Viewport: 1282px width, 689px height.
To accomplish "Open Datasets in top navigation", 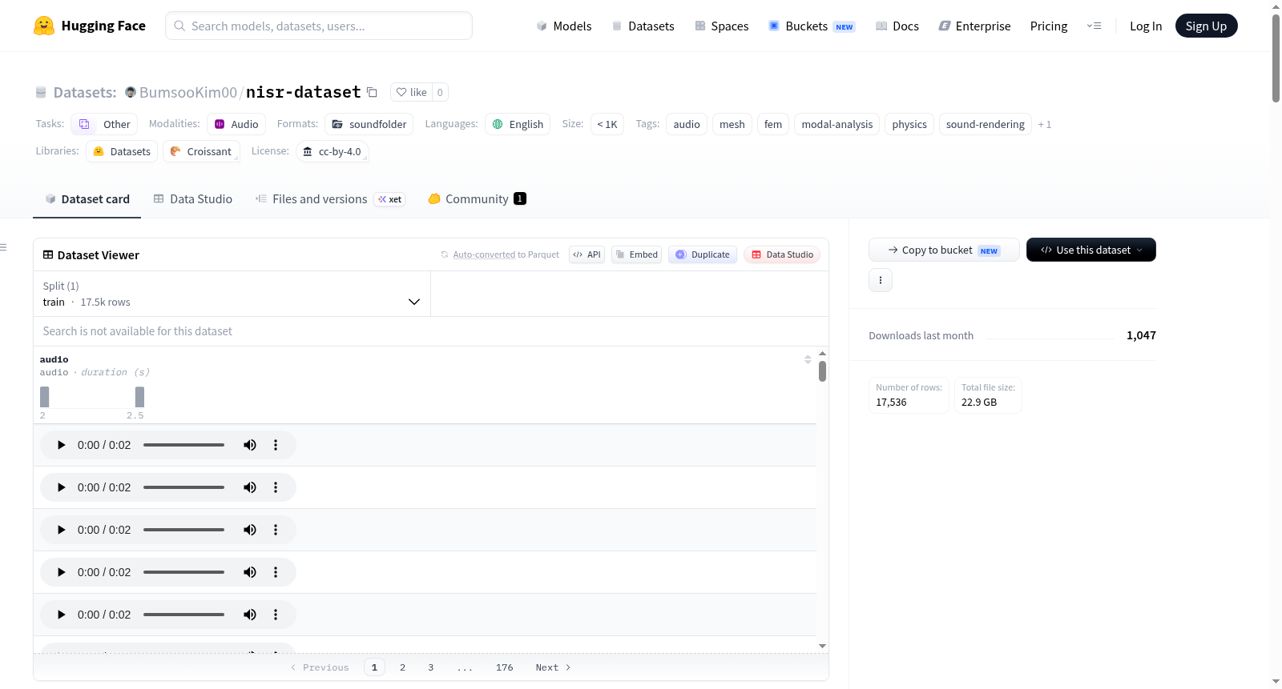I will coord(643,26).
